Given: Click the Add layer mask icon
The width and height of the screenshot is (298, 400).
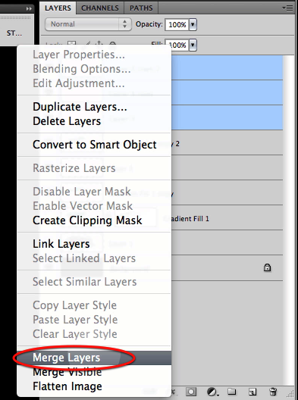Looking at the screenshot, I should (x=191, y=392).
